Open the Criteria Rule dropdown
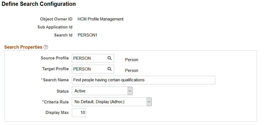Image resolution: width=268 pixels, height=125 pixels. (149, 102)
